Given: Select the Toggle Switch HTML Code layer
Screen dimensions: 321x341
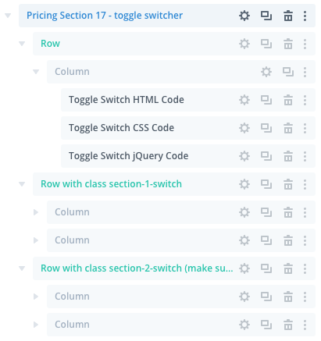Looking at the screenshot, I should click(x=127, y=100).
